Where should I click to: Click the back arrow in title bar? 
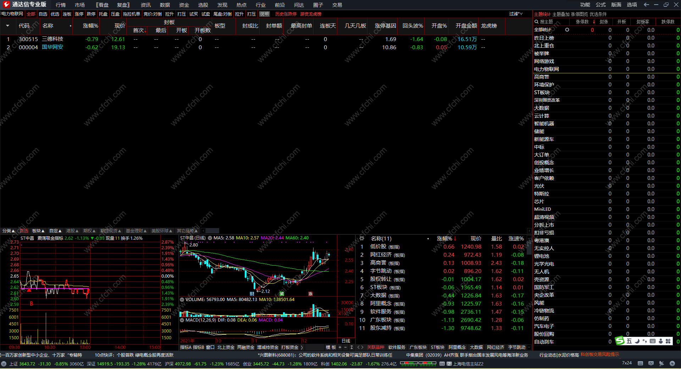coord(646,5)
